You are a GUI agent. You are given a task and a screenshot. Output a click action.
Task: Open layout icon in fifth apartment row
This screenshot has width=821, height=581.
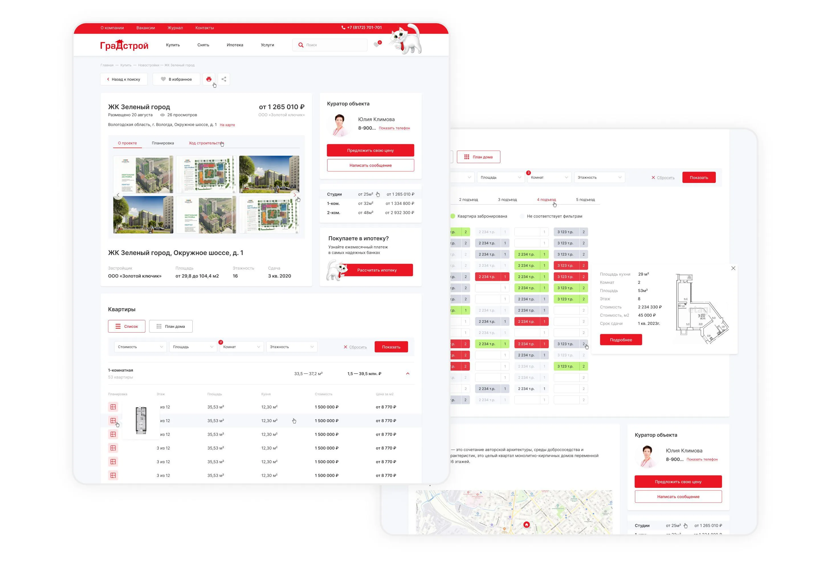point(113,462)
